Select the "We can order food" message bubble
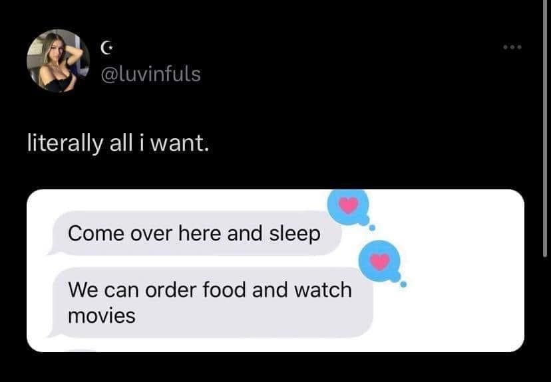Viewport: 551px width, 382px height. click(210, 303)
